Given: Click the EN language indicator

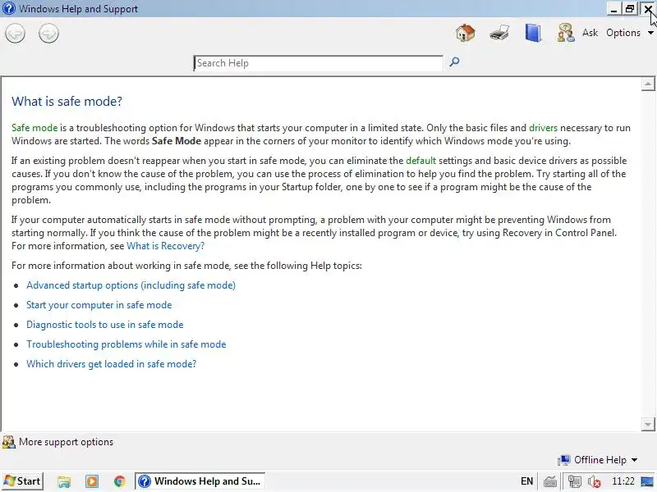Looking at the screenshot, I should (526, 481).
